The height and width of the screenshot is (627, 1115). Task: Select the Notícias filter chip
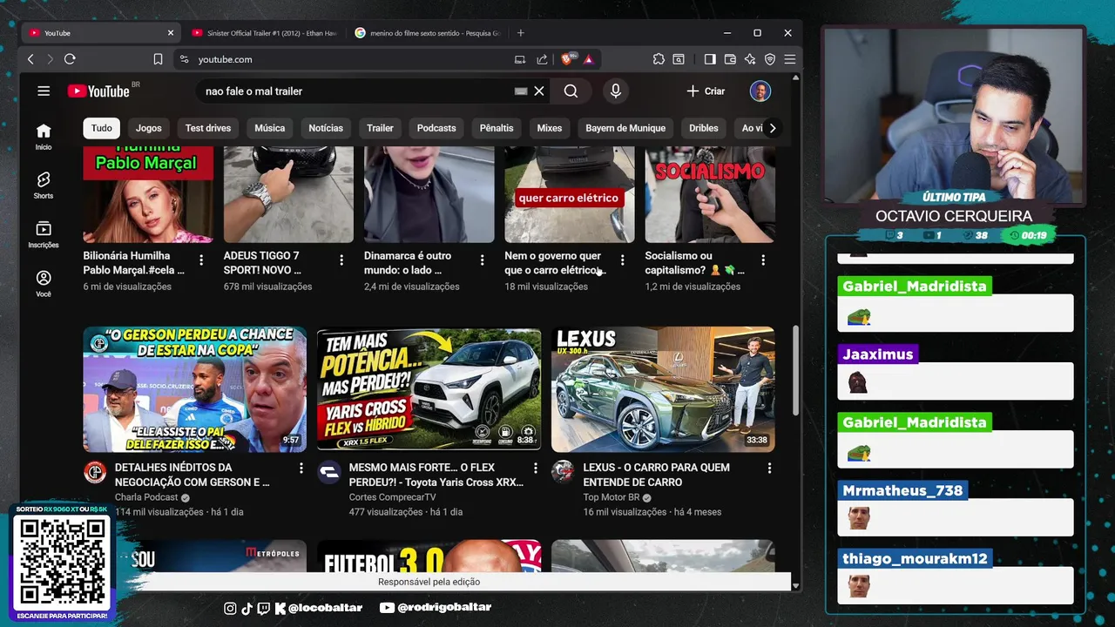(x=326, y=128)
